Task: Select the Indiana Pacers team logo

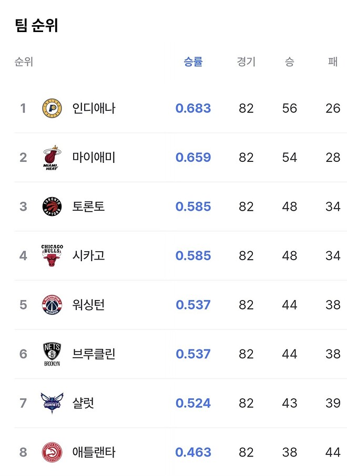Action: [50, 108]
